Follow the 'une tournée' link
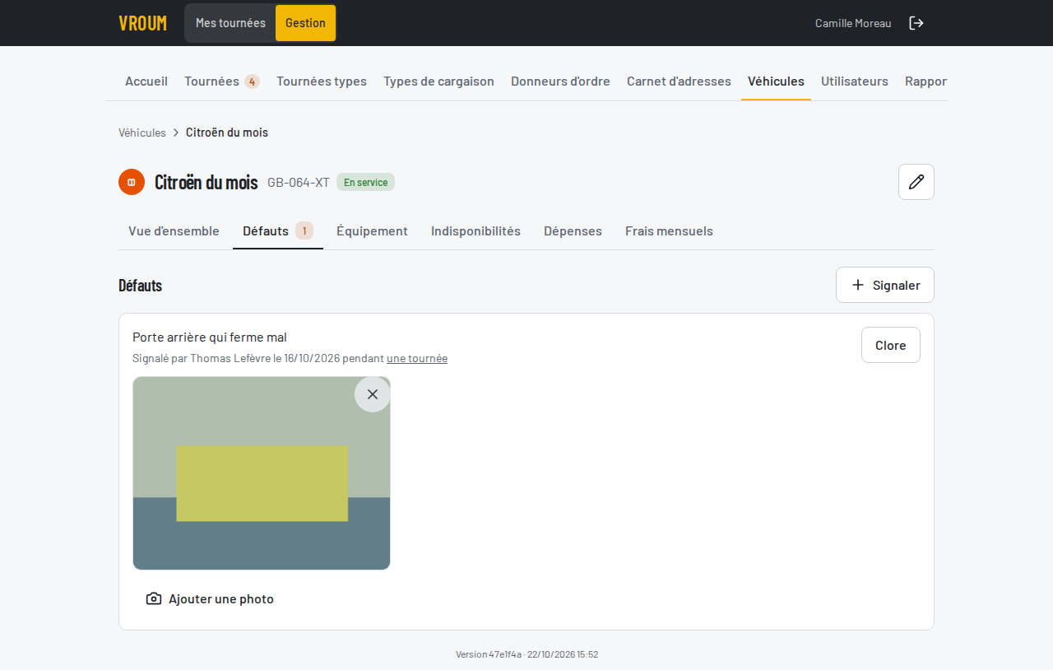 pos(417,358)
